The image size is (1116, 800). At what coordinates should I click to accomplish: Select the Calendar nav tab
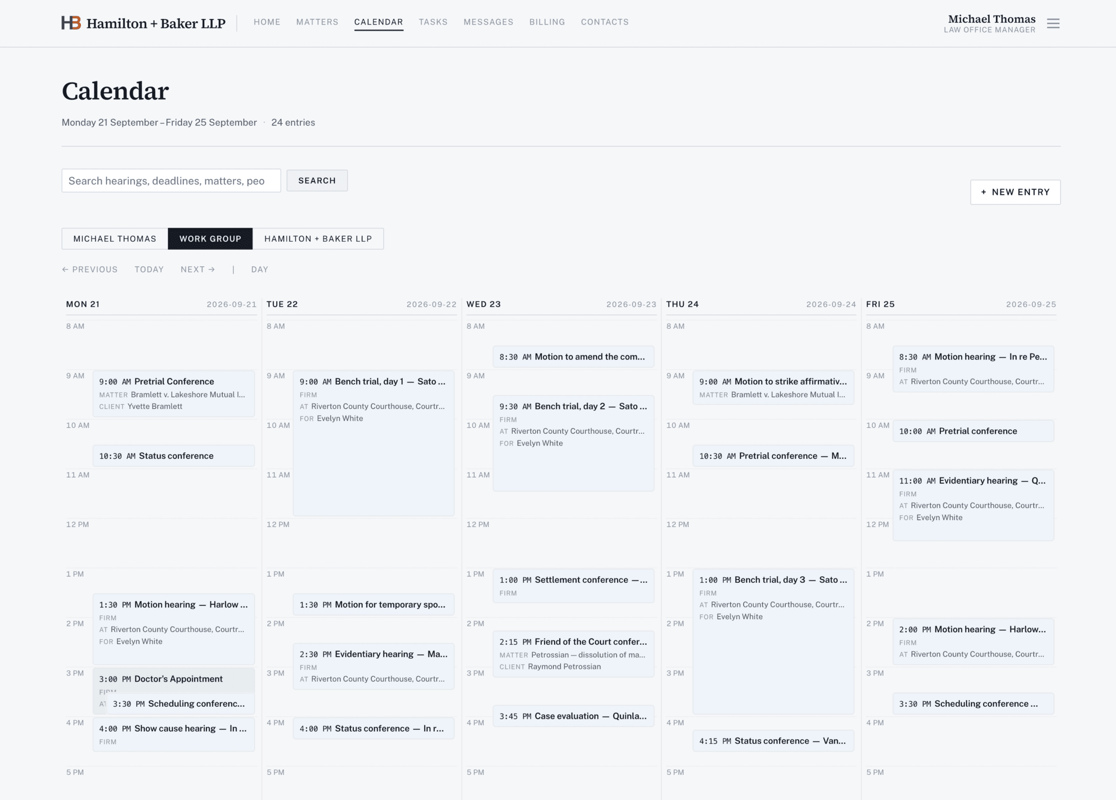[378, 22]
